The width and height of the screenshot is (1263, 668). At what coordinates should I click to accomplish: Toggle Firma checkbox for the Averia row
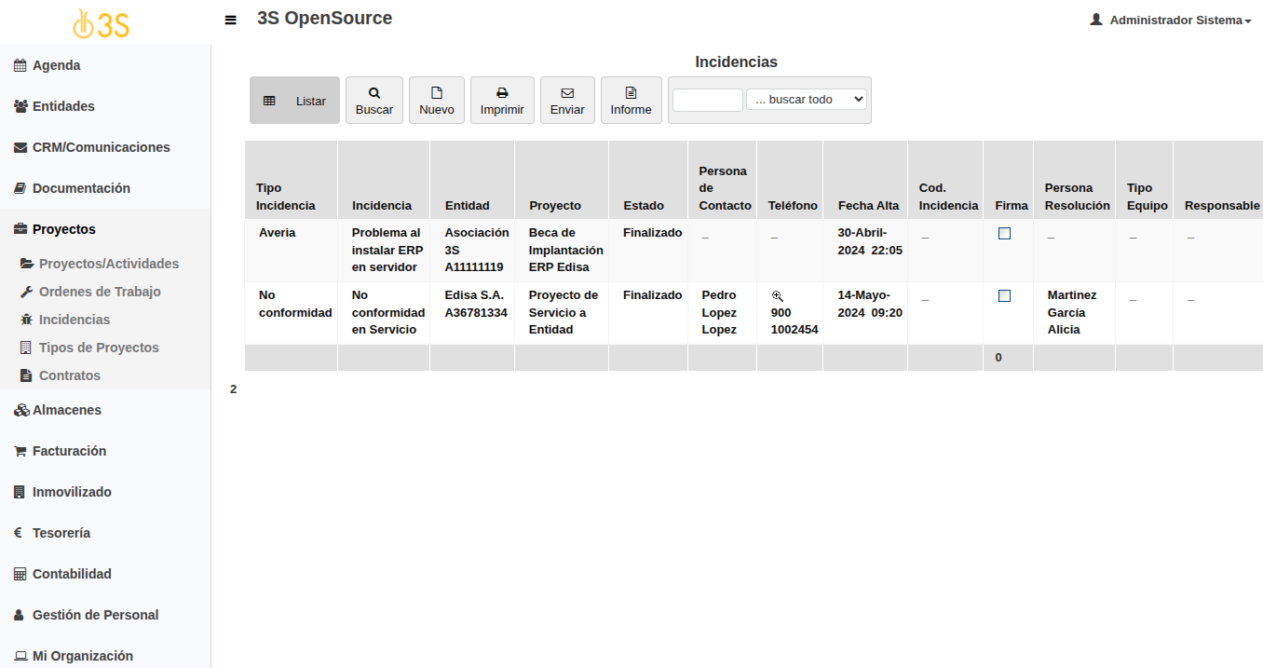tap(1004, 234)
